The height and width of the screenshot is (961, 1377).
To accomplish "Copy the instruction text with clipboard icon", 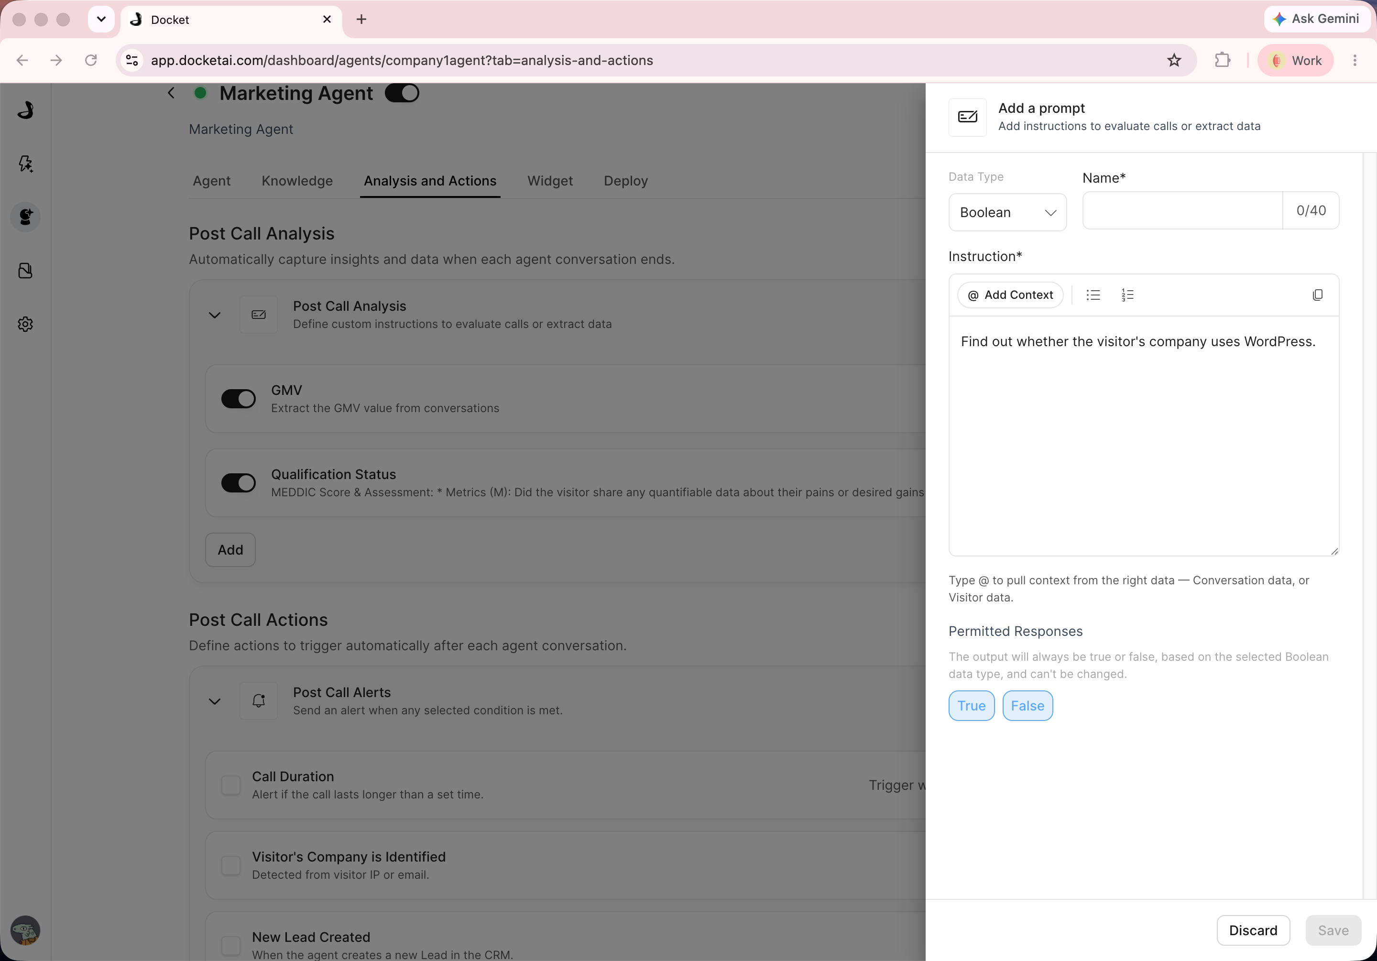I will pyautogui.click(x=1318, y=295).
